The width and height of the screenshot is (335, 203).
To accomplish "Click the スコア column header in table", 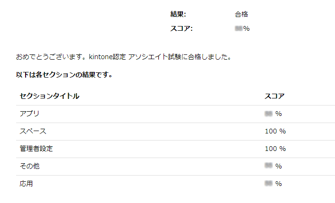I will click(x=274, y=96).
